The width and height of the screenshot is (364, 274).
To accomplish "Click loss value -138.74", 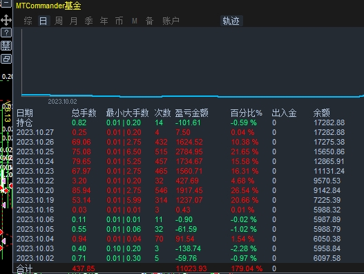I will coord(188,248).
